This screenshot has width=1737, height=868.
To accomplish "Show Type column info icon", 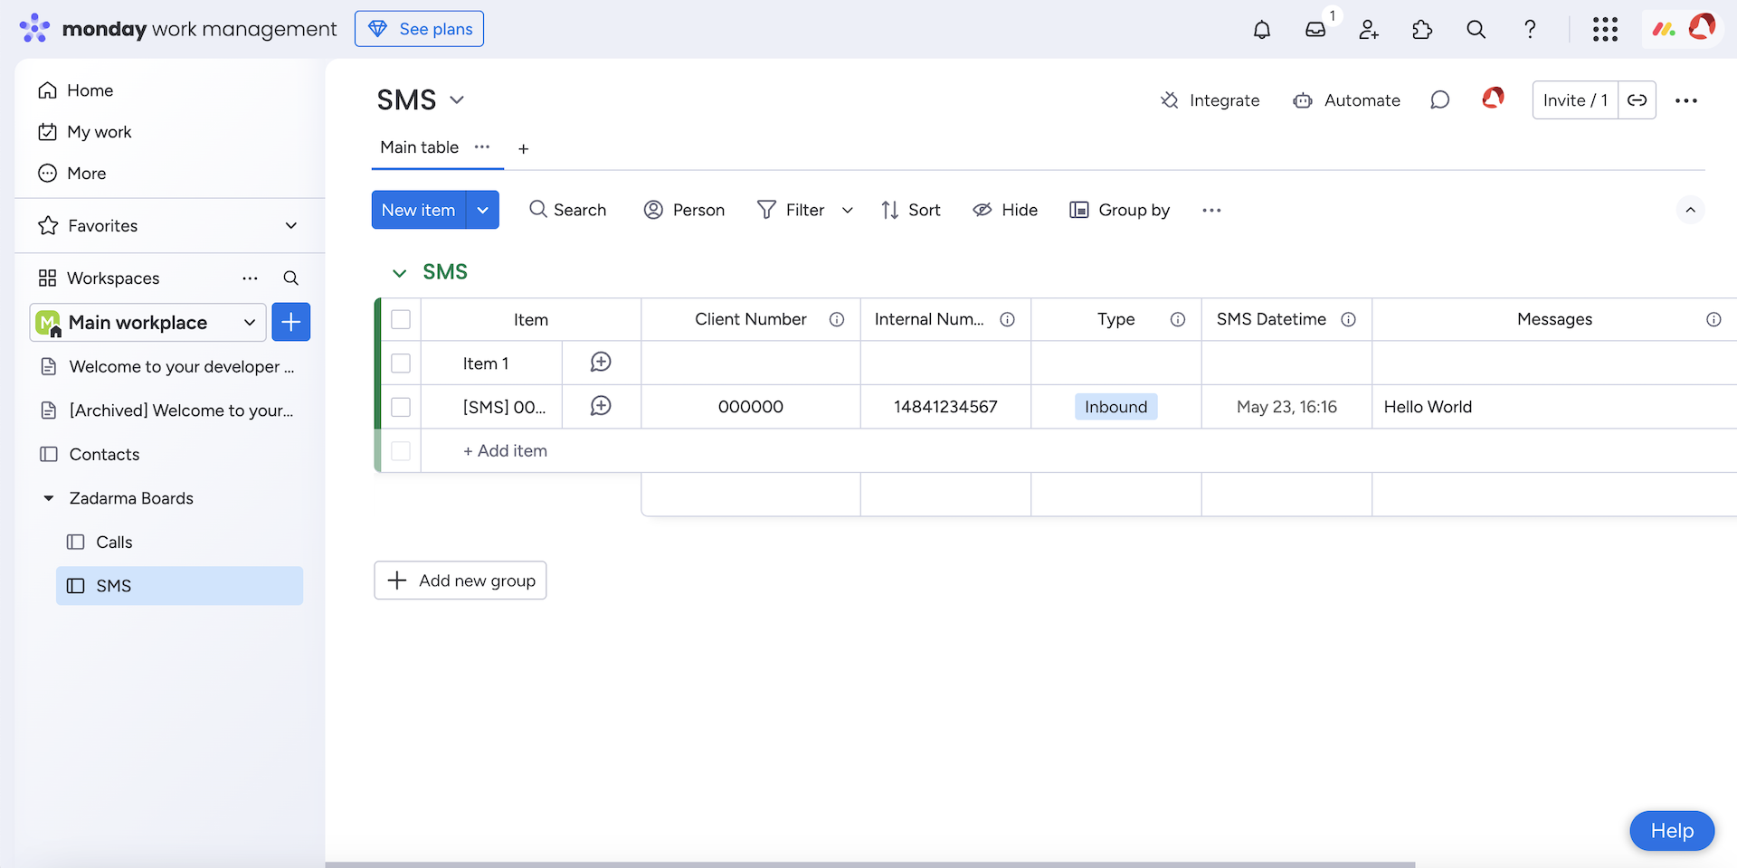I will point(1178,319).
